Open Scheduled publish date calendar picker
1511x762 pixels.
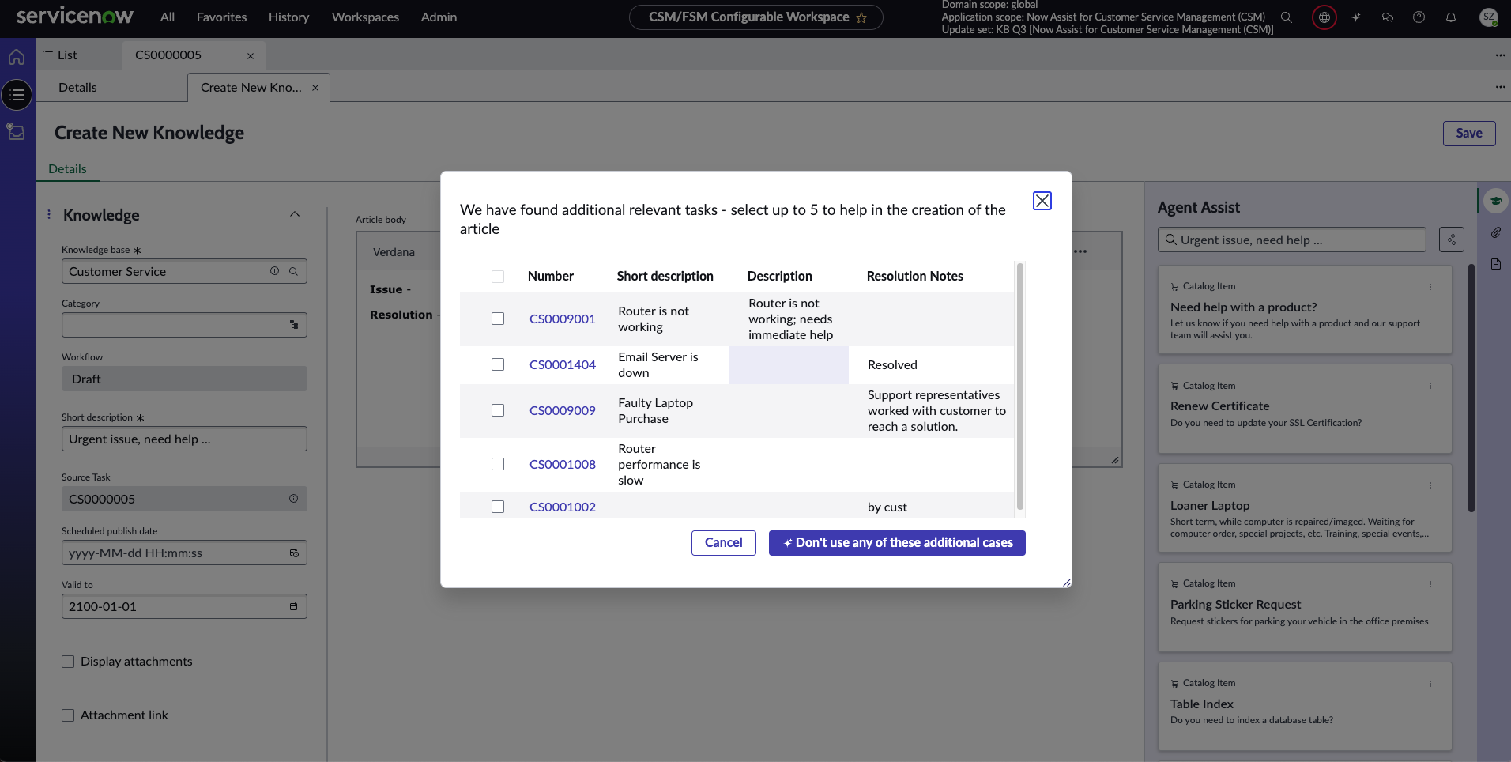[x=294, y=553]
